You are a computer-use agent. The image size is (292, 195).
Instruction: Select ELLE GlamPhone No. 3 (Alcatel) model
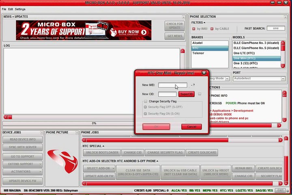pyautogui.click(x=257, y=43)
